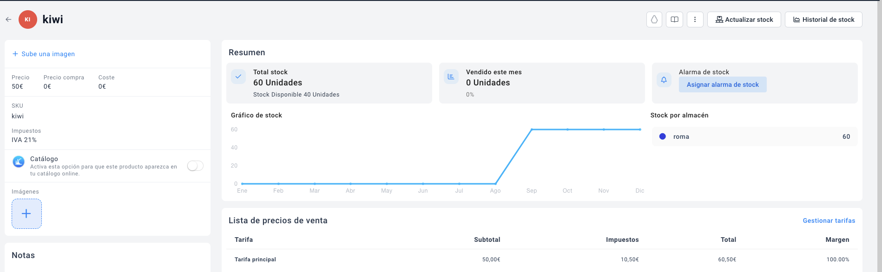882x272 pixels.
Task: Open Historial de stock
Action: (x=823, y=19)
